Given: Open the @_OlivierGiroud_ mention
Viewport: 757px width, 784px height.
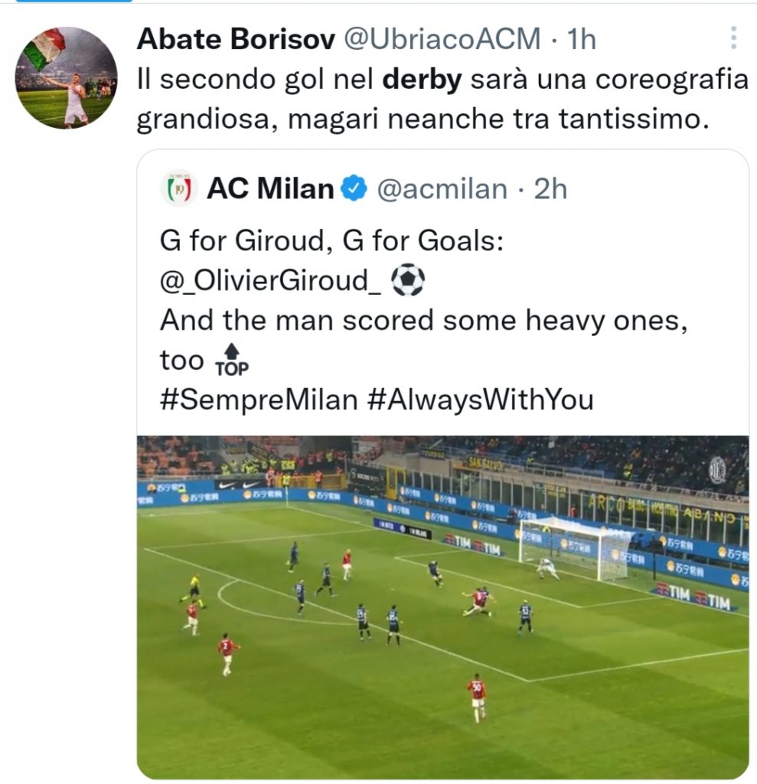Looking at the screenshot, I should point(270,281).
